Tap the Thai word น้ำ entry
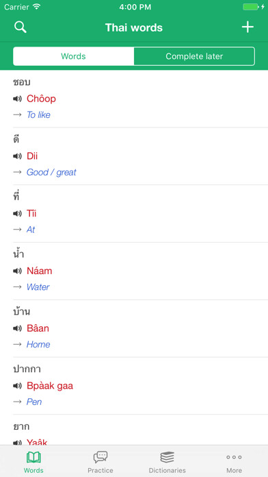This screenshot has height=477, width=268. pos(18,254)
